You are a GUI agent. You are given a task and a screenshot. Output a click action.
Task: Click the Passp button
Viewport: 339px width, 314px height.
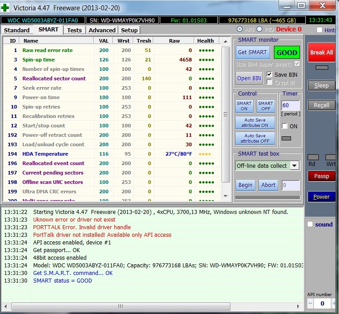[321, 176]
